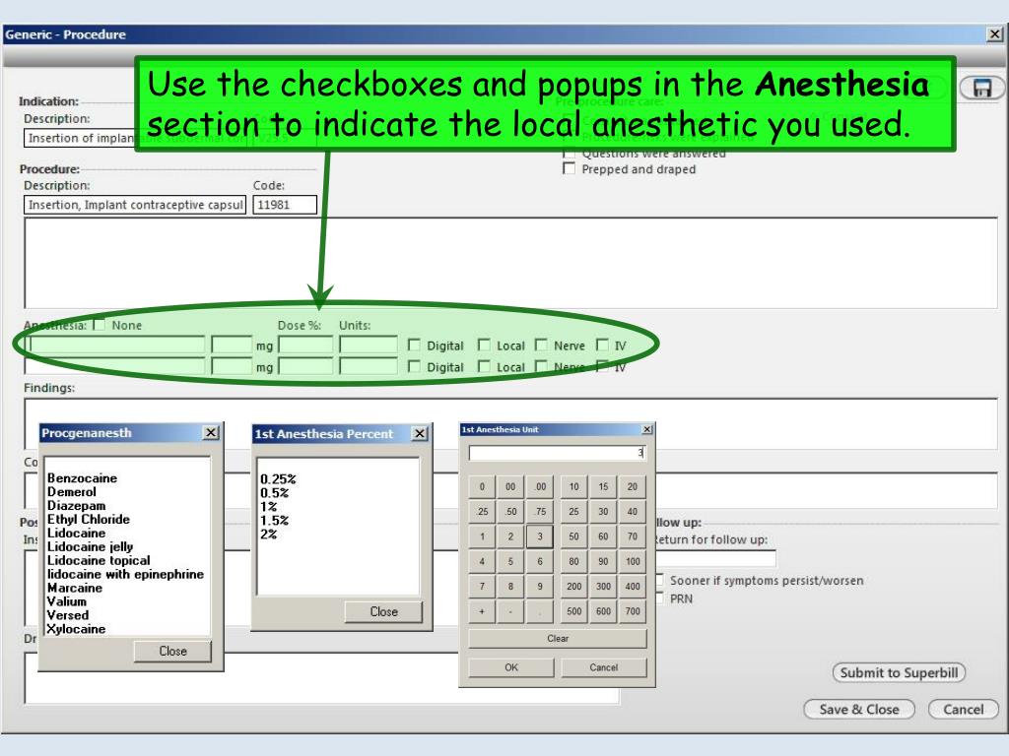
Task: Click Cancel on the anesthesia unit keypad
Action: pos(603,667)
